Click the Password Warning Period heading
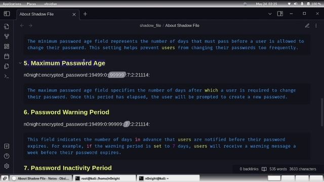 click(x=66, y=112)
